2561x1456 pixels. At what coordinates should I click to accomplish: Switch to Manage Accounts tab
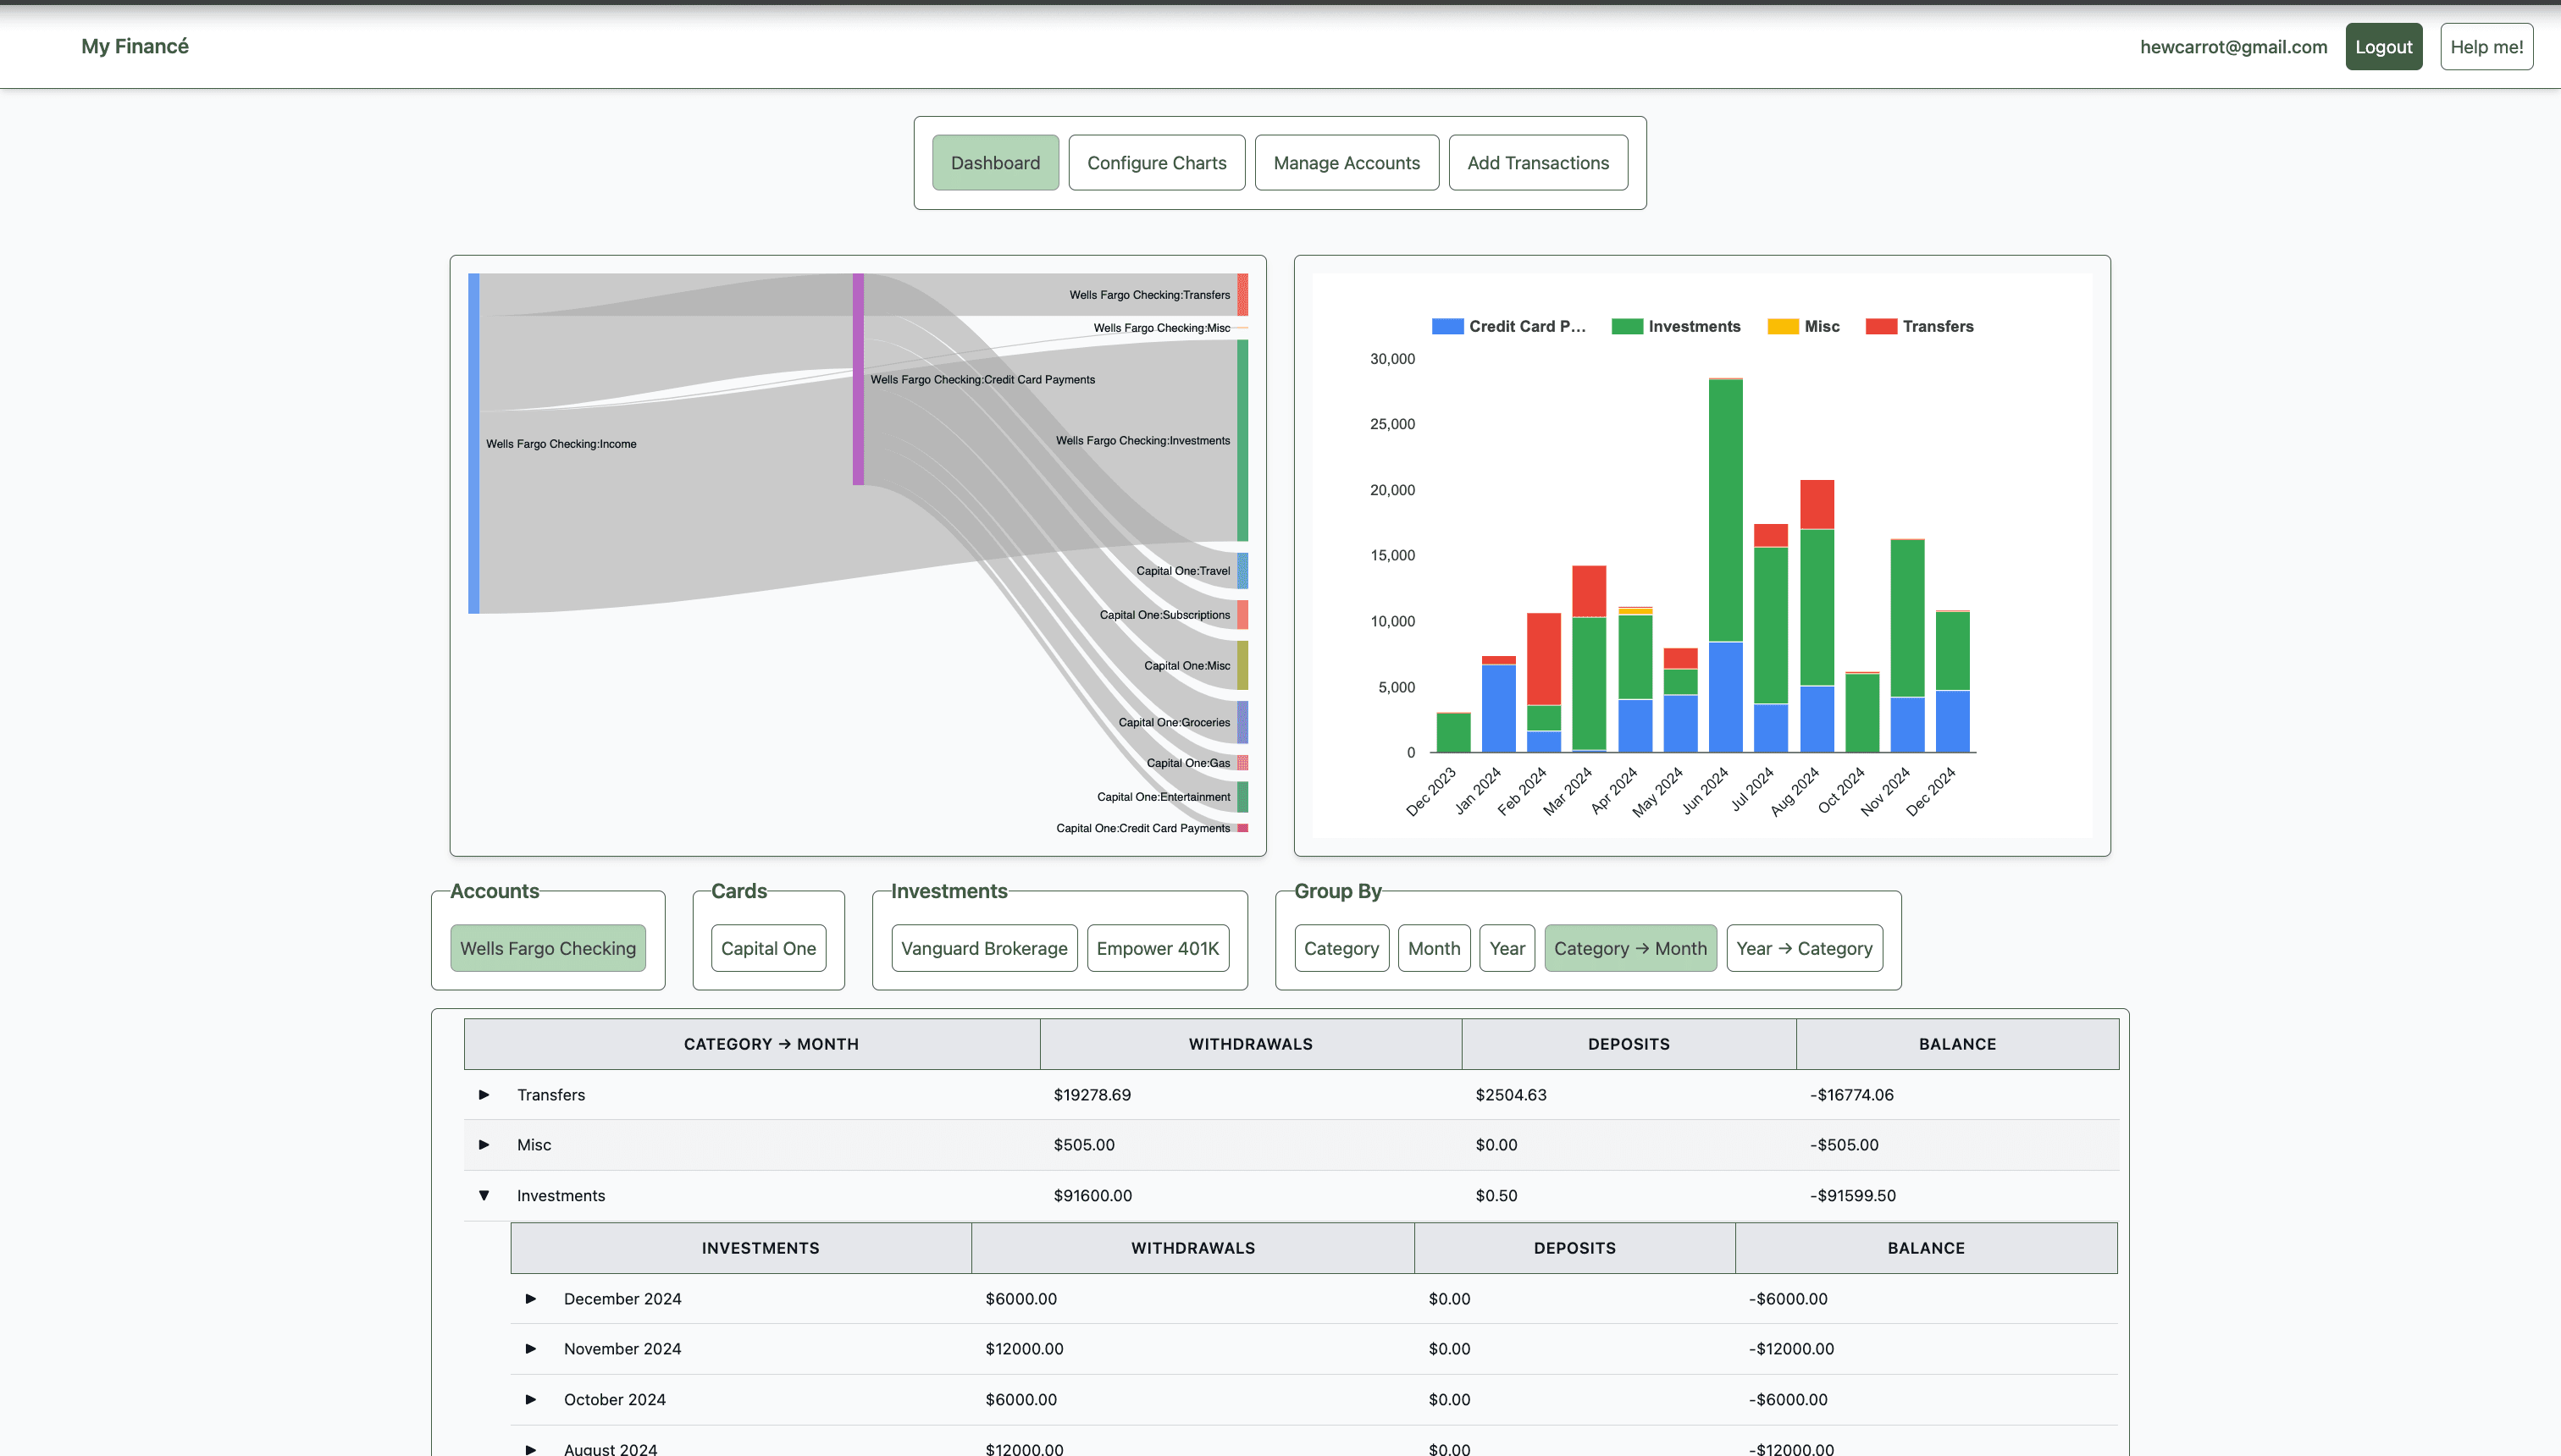(1347, 163)
